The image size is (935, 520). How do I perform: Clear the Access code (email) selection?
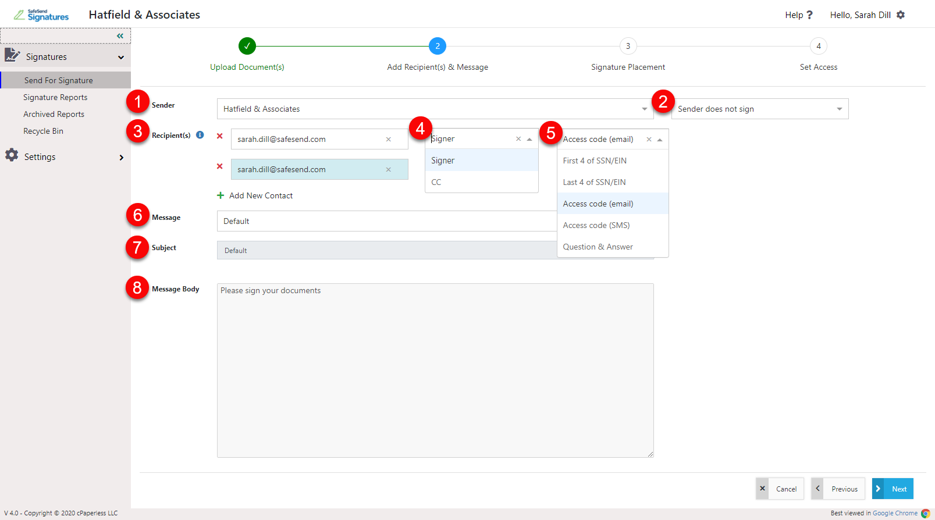click(649, 140)
